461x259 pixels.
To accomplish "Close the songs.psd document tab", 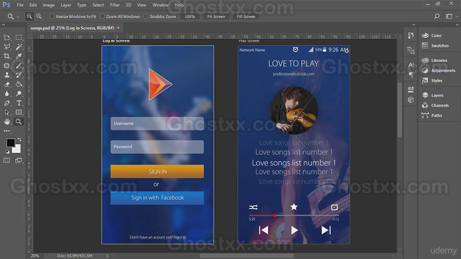I will click(118, 28).
